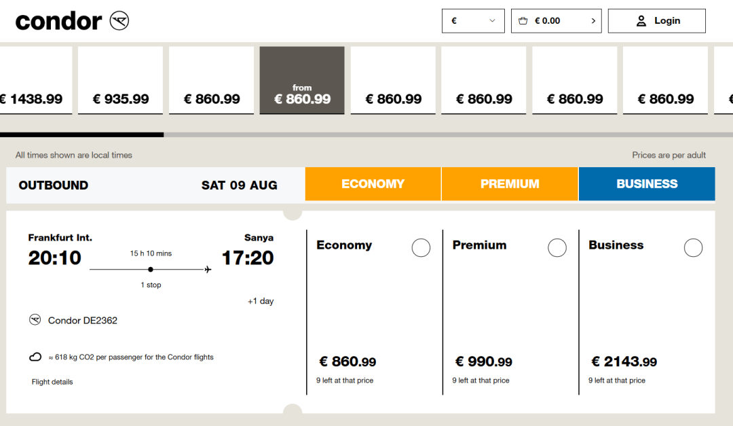Image resolution: width=733 pixels, height=426 pixels.
Task: Click the stopover dot on the flight route
Action: pyautogui.click(x=151, y=270)
